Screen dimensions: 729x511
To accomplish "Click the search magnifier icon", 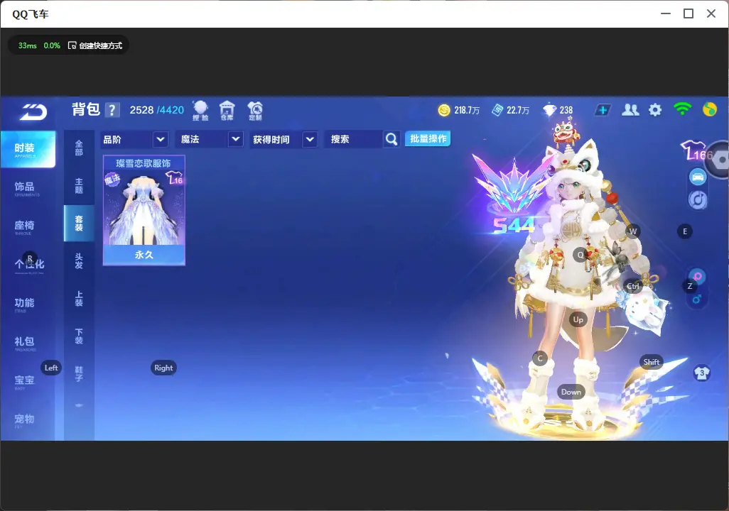I will tap(391, 139).
